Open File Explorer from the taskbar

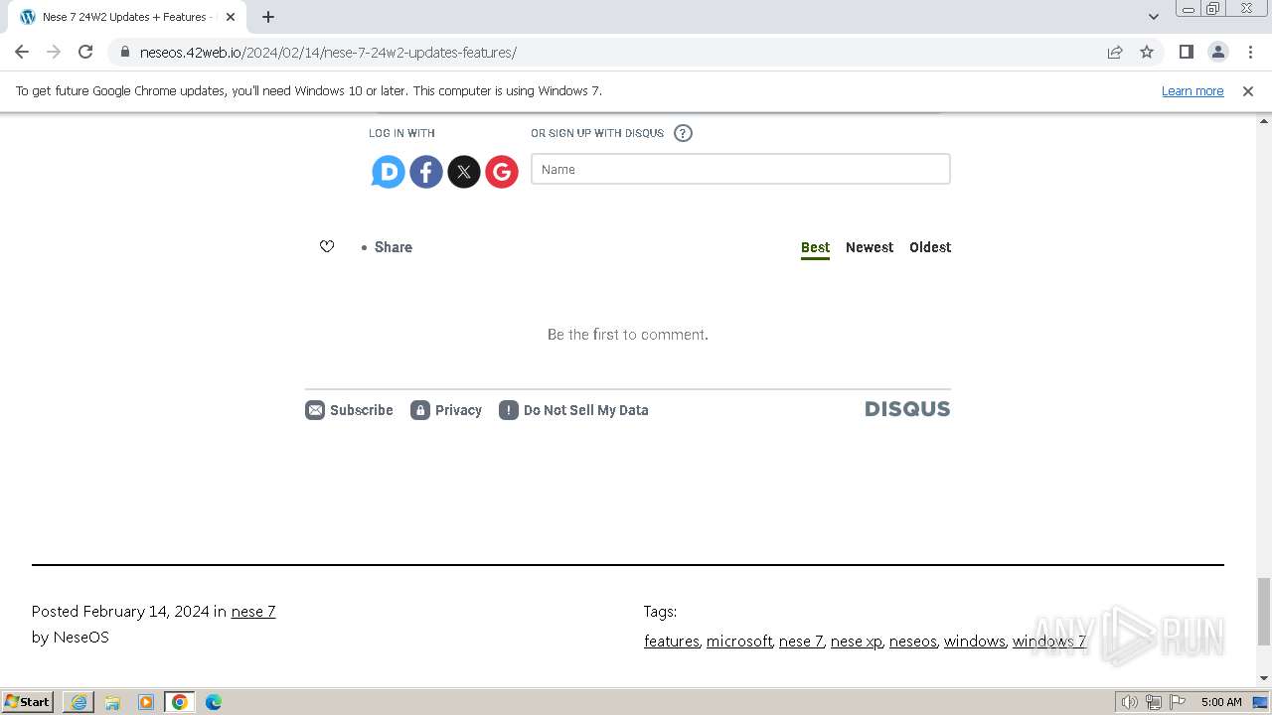pos(112,702)
